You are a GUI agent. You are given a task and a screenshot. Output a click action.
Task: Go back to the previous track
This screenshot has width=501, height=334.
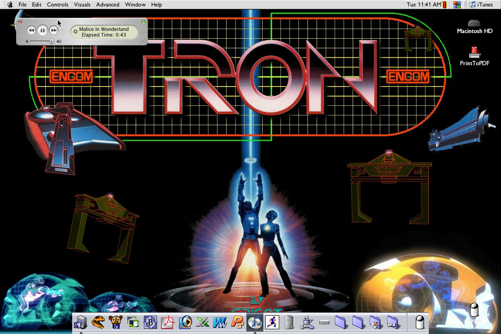click(31, 30)
